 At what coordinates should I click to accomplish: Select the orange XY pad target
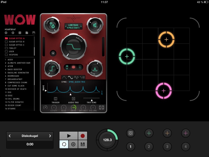[x=166, y=40]
